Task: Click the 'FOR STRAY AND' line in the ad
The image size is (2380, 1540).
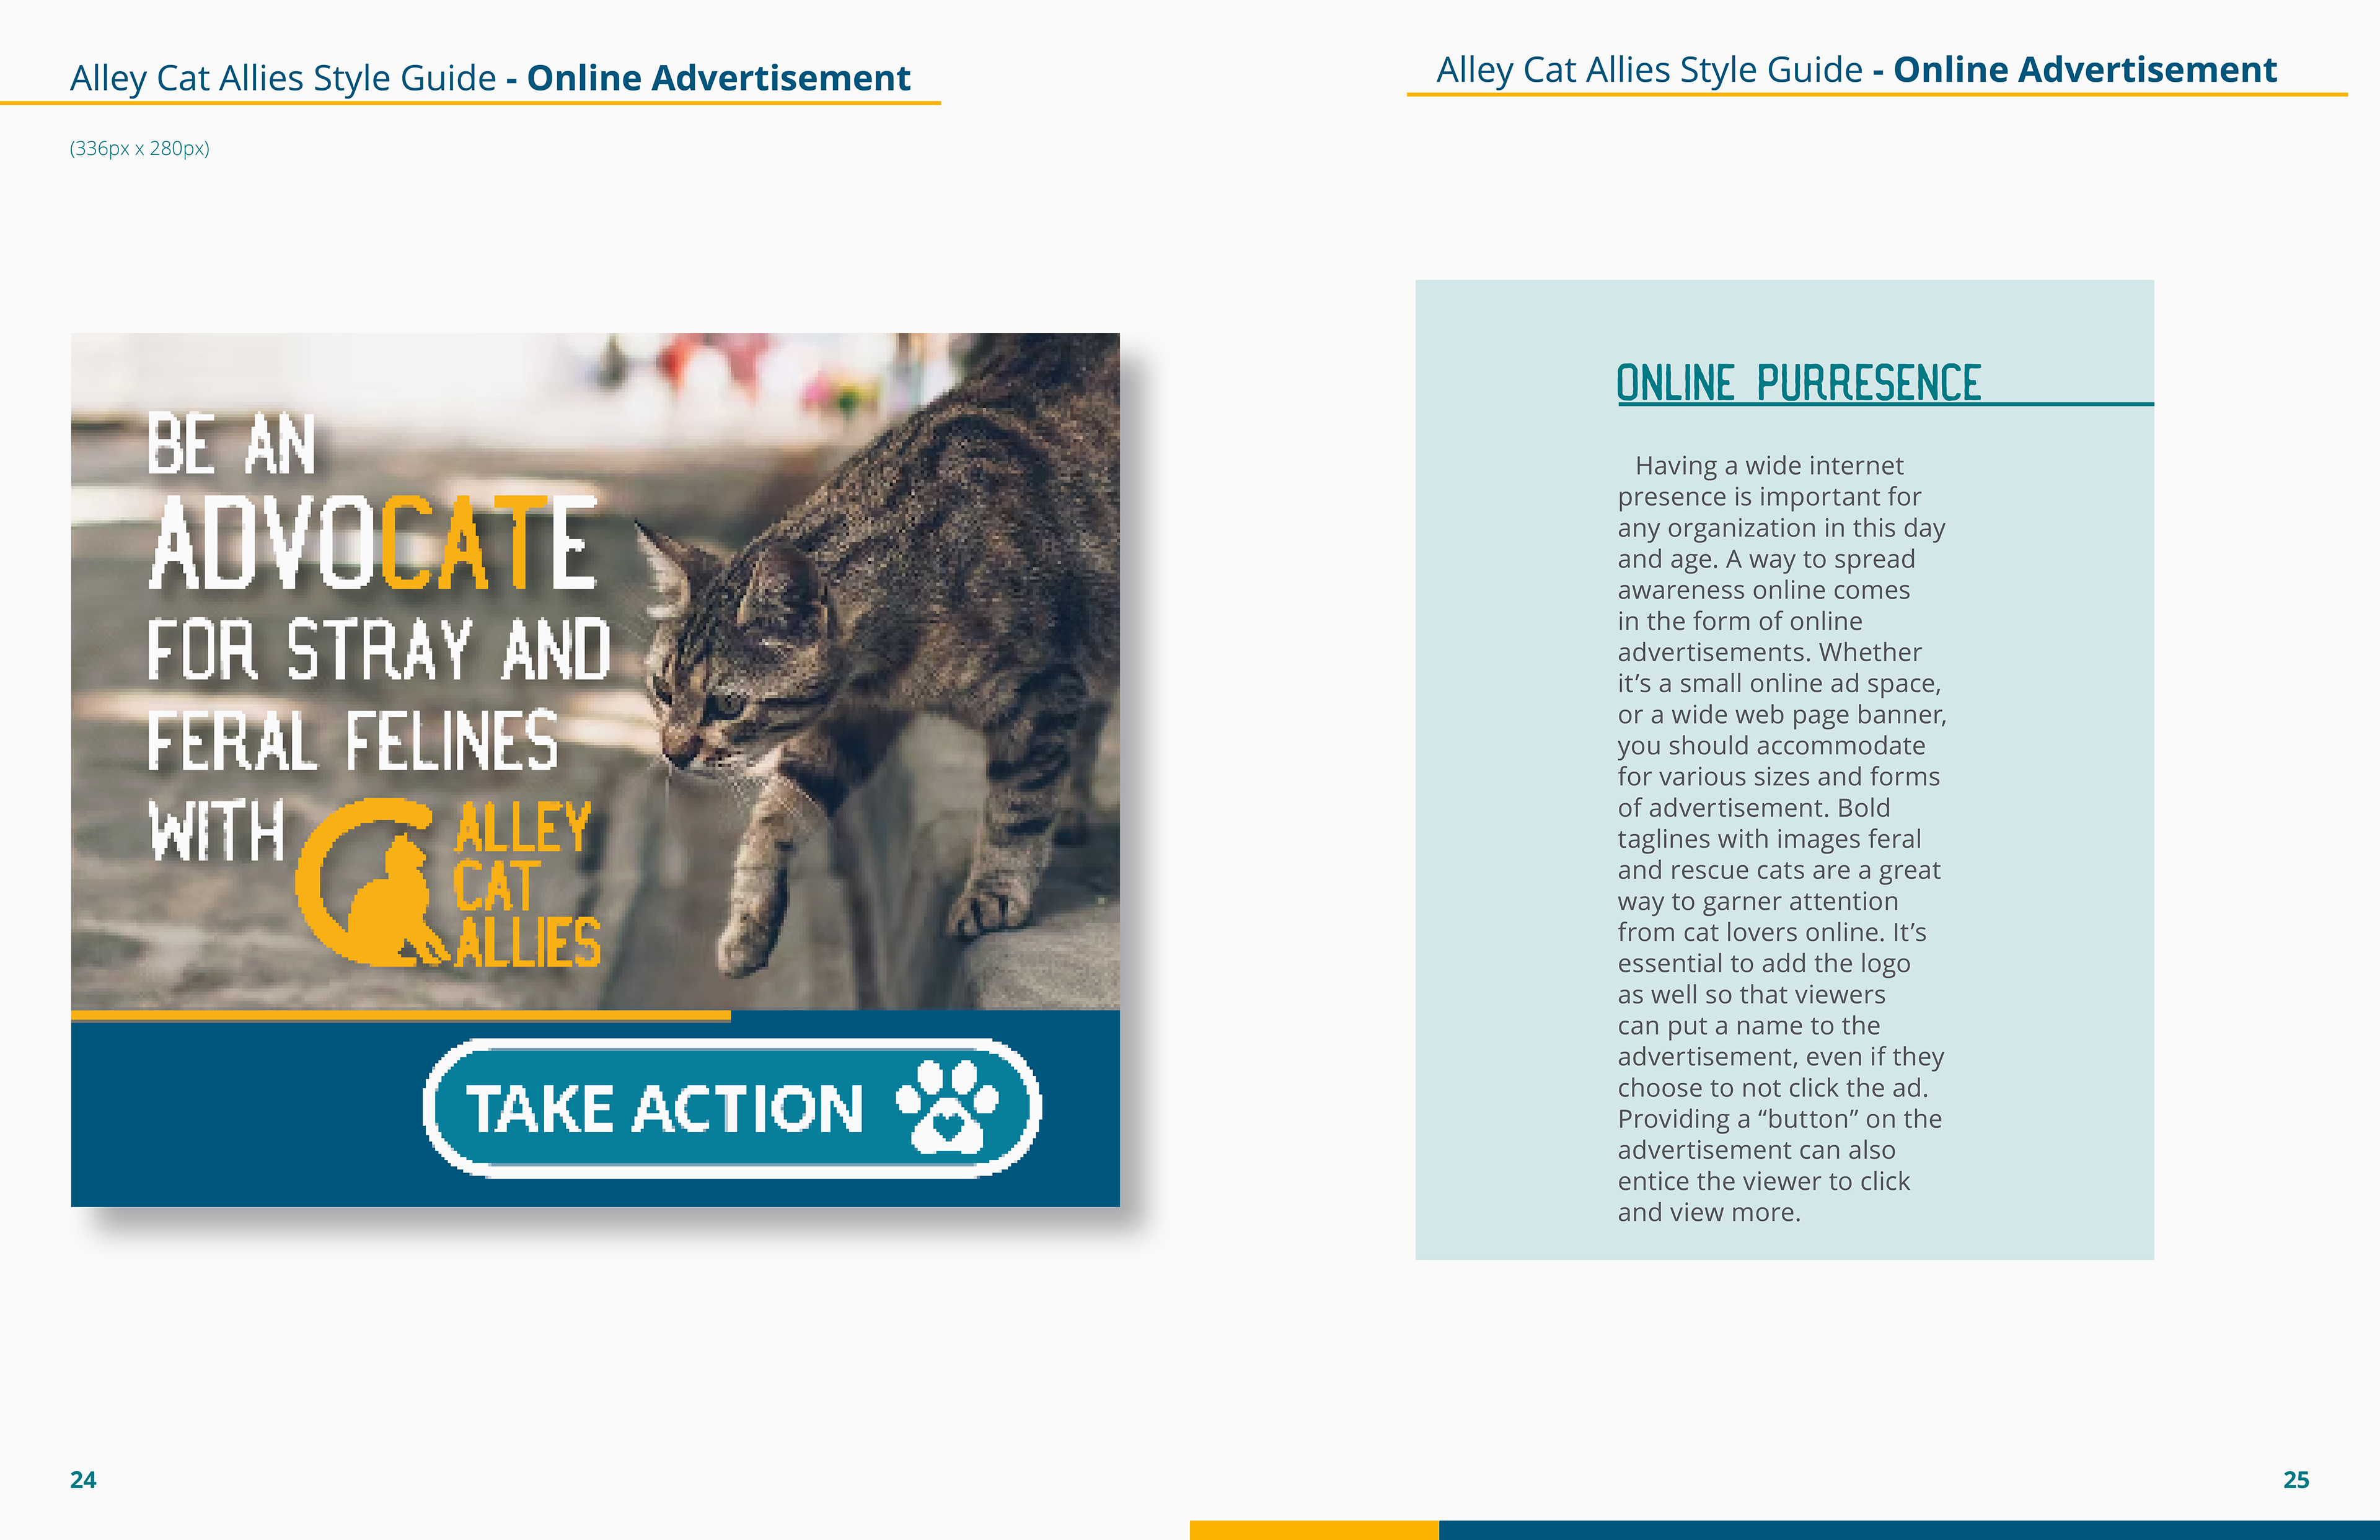Action: pos(379,649)
